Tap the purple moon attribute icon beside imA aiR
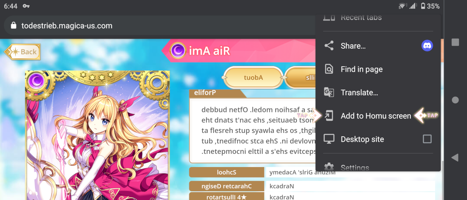Viewport: 467px width, 200px height. coord(178,50)
